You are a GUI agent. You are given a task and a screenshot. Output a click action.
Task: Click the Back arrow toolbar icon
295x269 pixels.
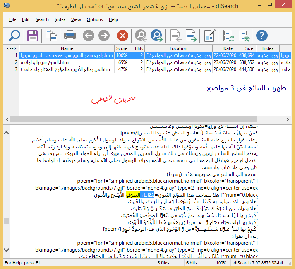tap(88, 36)
